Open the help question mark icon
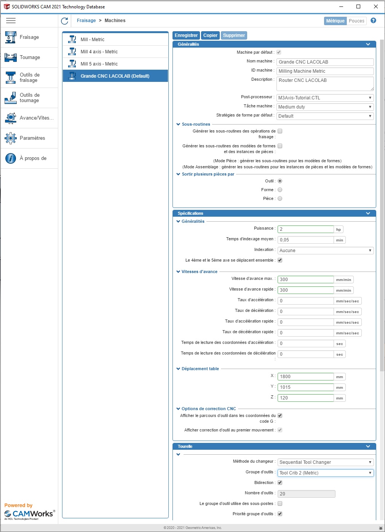 coord(373,21)
